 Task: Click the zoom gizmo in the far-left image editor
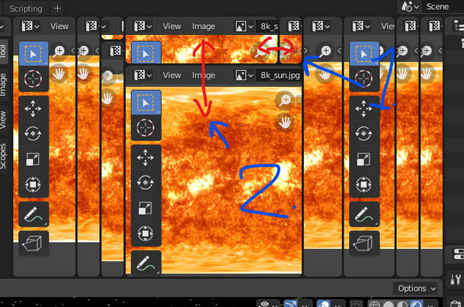59,51
